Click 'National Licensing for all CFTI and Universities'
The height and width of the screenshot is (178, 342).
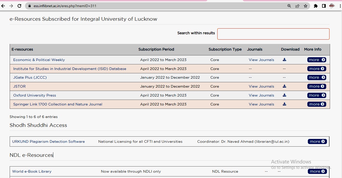pos(140,141)
